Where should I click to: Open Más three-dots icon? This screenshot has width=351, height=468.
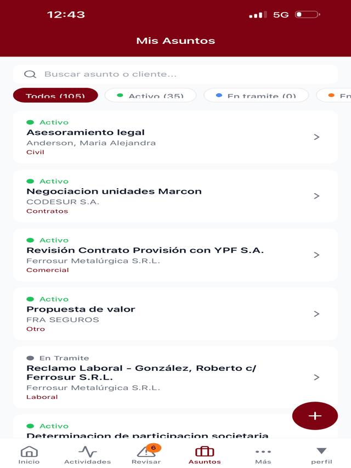263,452
